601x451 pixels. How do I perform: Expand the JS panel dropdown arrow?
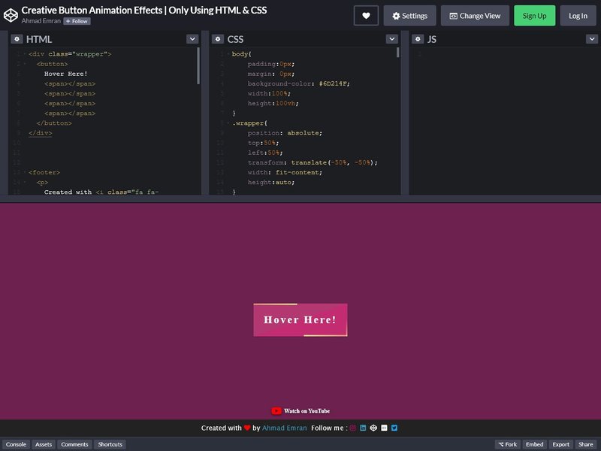click(592, 39)
